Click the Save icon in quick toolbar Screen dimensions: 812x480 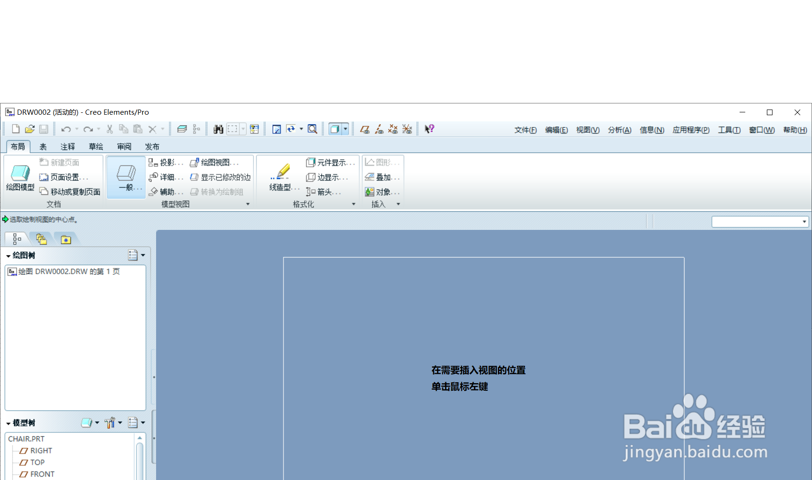pyautogui.click(x=44, y=129)
